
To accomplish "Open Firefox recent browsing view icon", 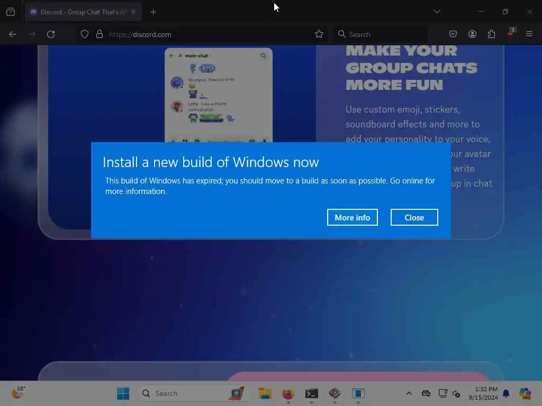I will coord(11,12).
